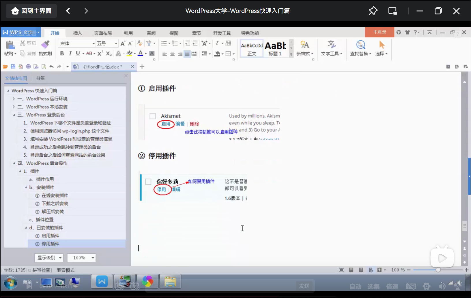Click the player settings gear icon
Image resolution: width=471 pixels, height=298 pixels.
point(426,286)
